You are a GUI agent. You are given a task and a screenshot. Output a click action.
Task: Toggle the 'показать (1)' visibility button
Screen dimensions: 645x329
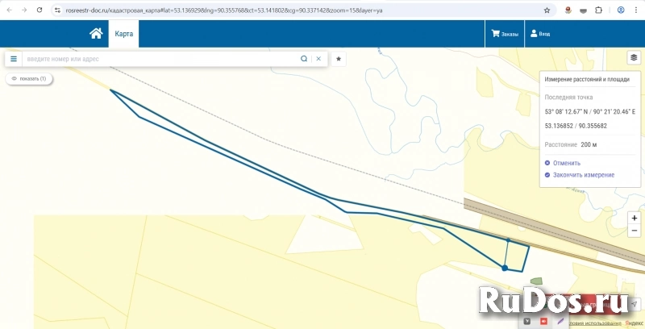29,78
